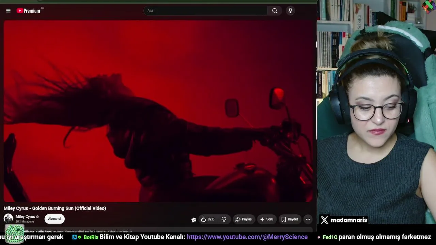Click the video player to pause

[x=158, y=111]
